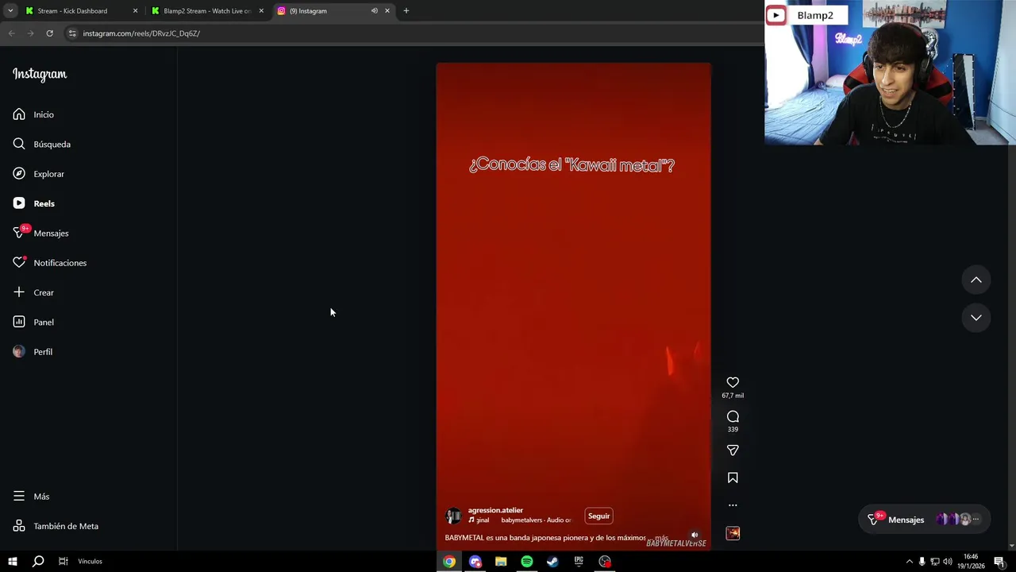Open the Explorar compass page
This screenshot has height=572, width=1016.
coord(38,174)
